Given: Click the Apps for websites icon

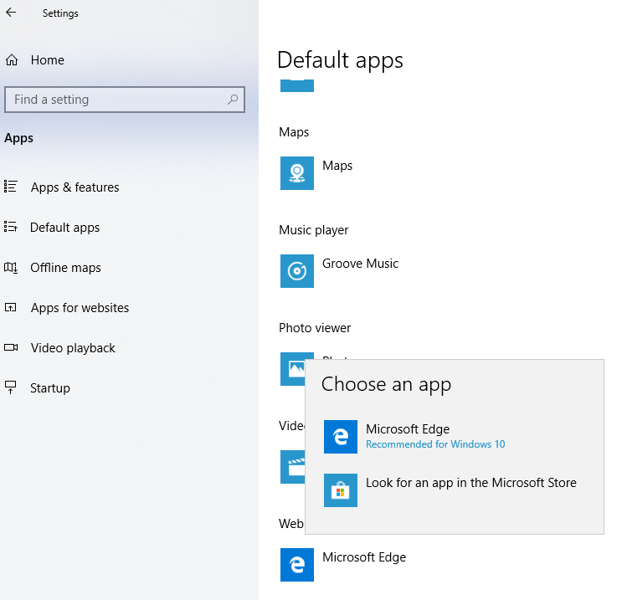Looking at the screenshot, I should (x=10, y=307).
